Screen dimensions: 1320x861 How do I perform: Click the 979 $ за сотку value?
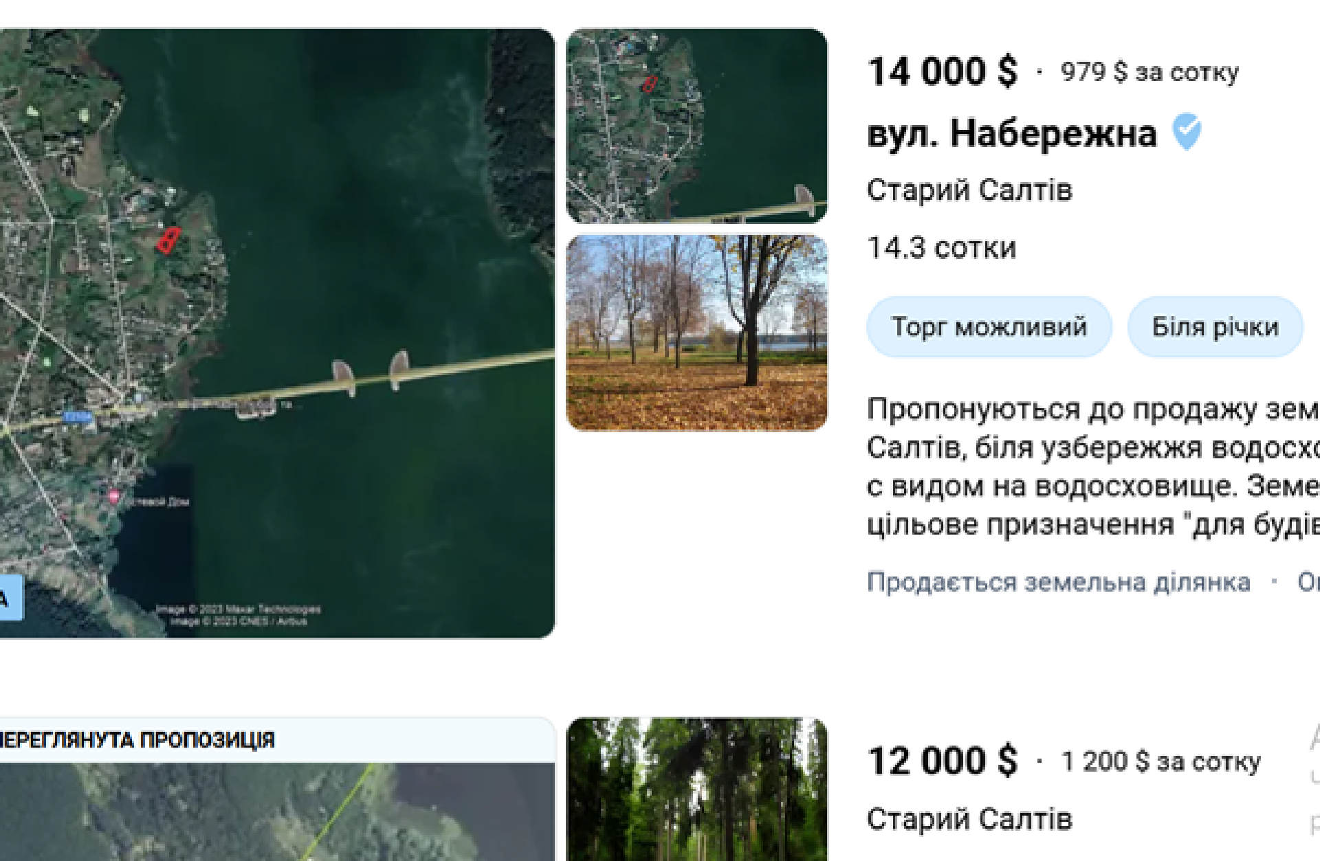pos(1149,72)
